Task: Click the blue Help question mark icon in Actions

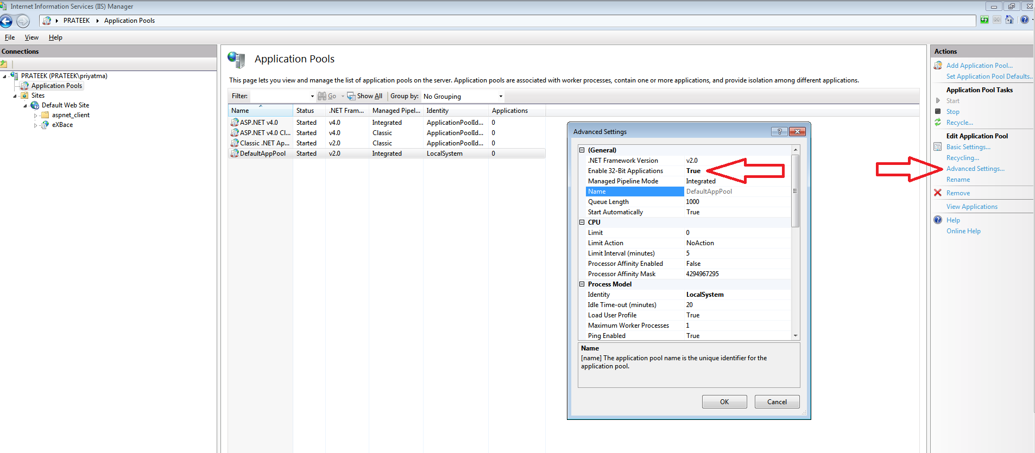Action: coord(938,220)
